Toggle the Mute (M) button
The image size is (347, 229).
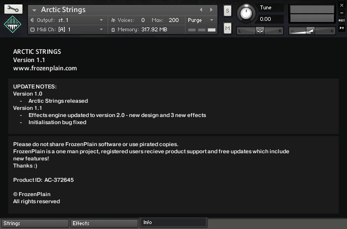pyautogui.click(x=227, y=28)
